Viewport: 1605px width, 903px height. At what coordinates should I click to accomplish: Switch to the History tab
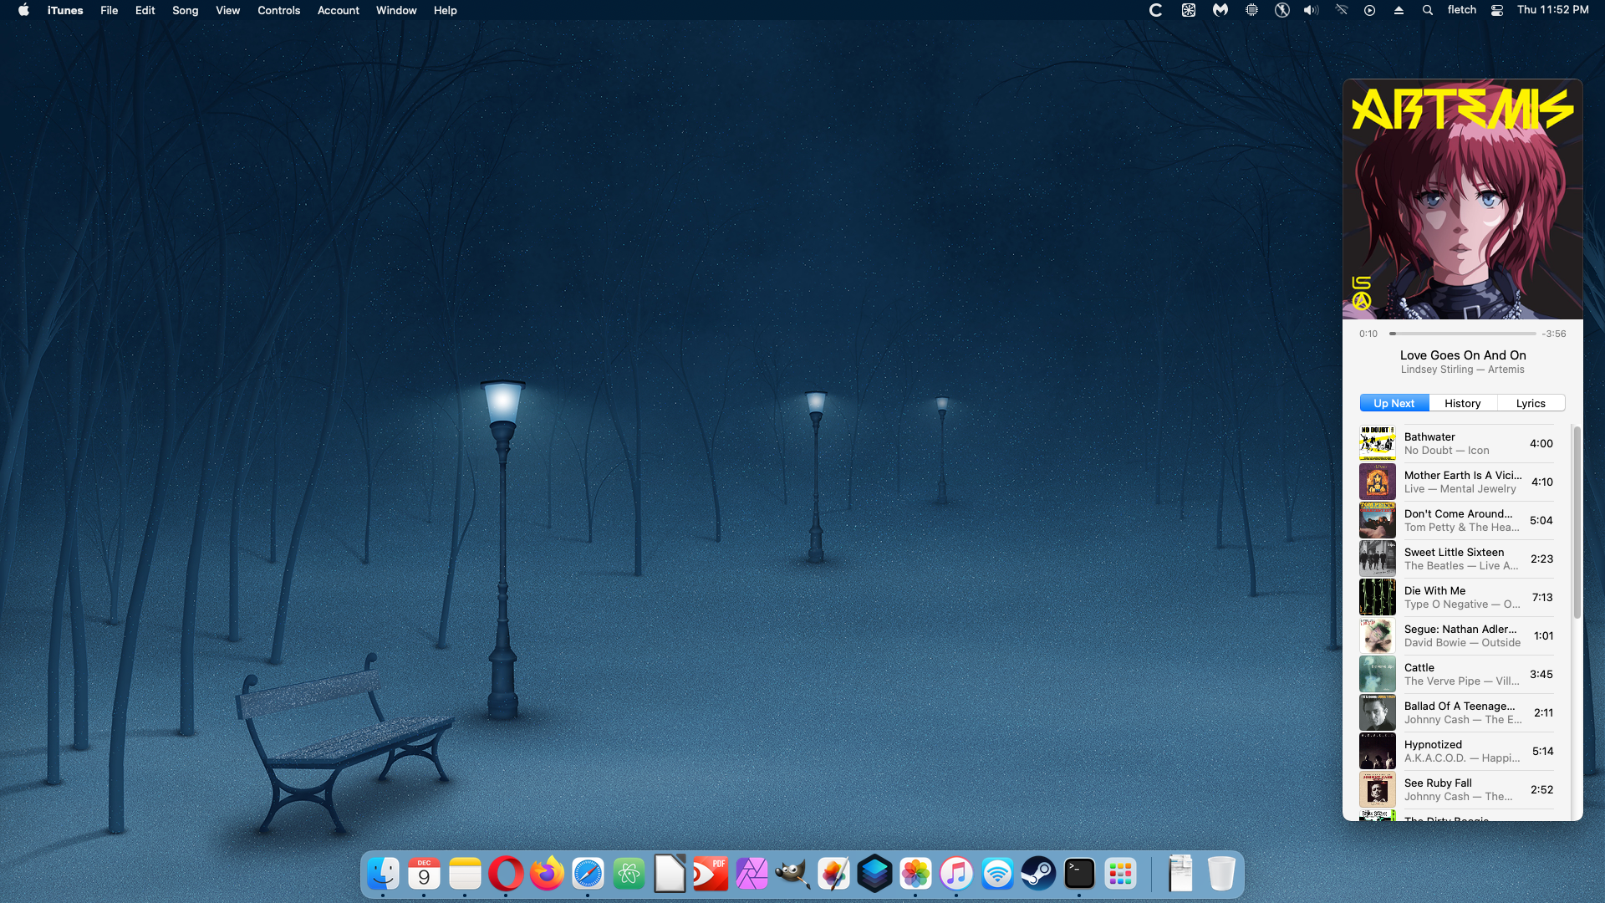(x=1463, y=403)
